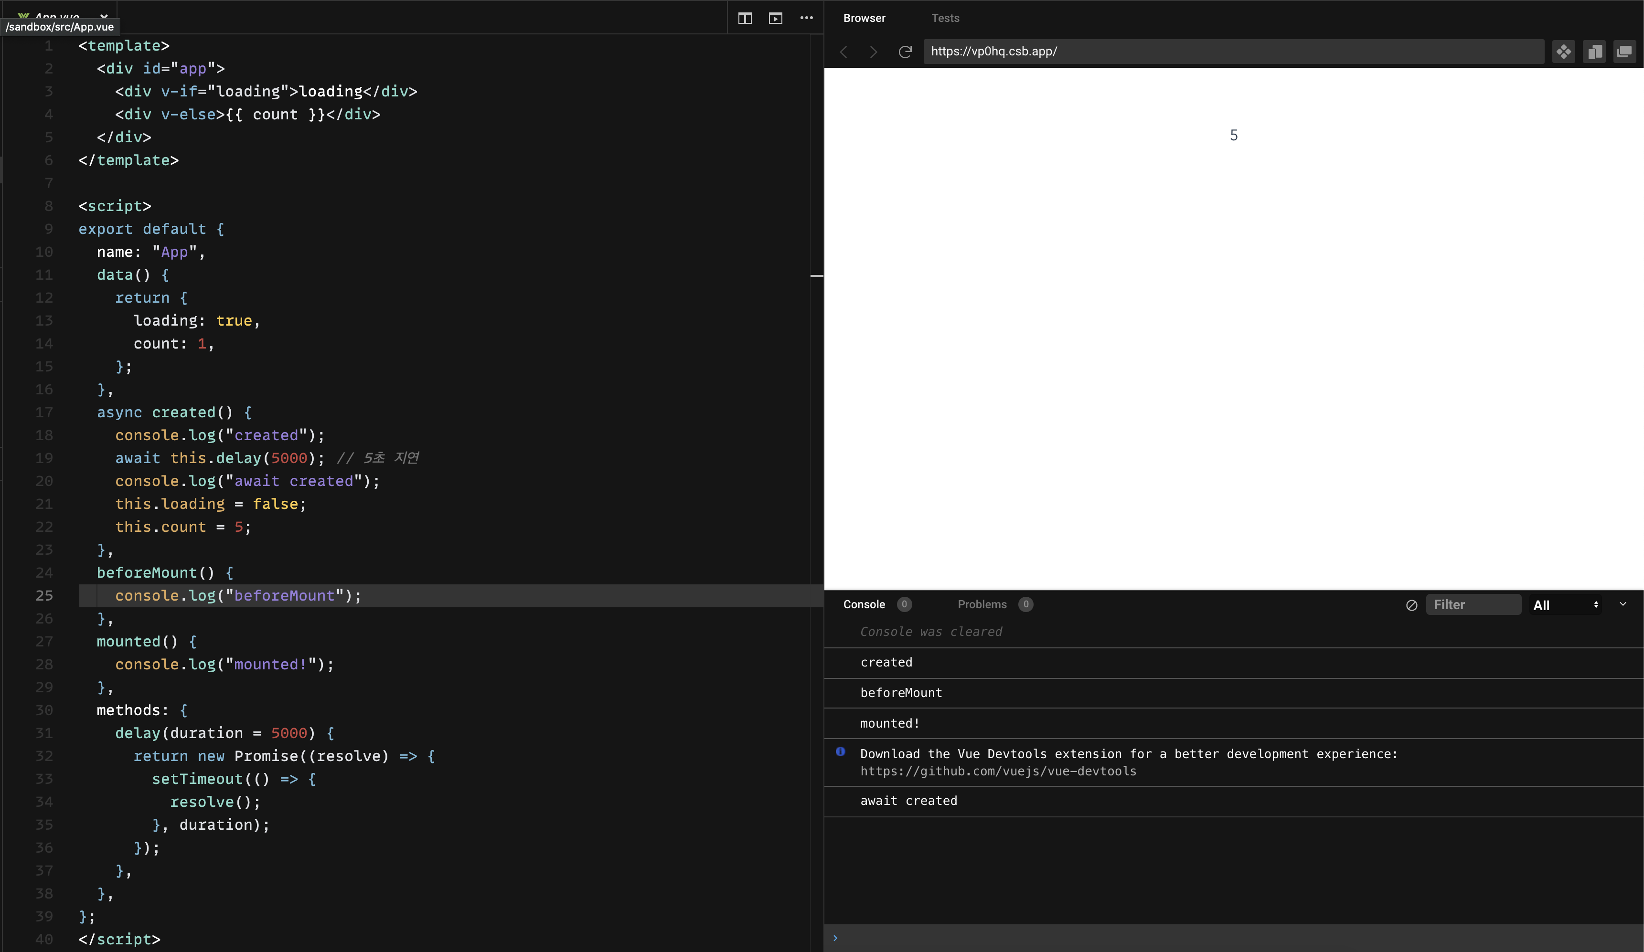This screenshot has height=952, width=1644.
Task: Clear the console with the clear icon
Action: click(x=1411, y=605)
